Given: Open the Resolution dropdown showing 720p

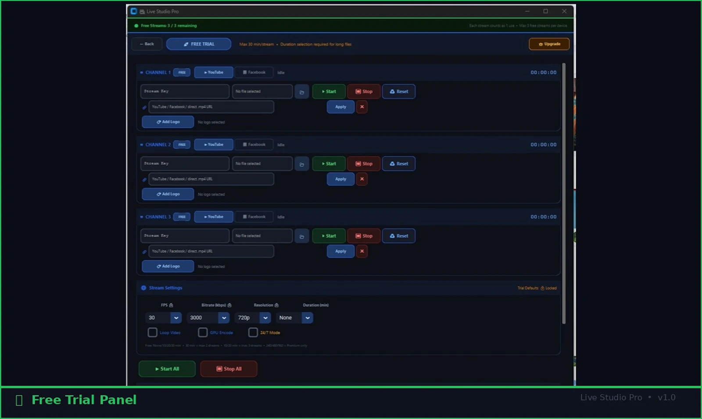Looking at the screenshot, I should point(253,318).
